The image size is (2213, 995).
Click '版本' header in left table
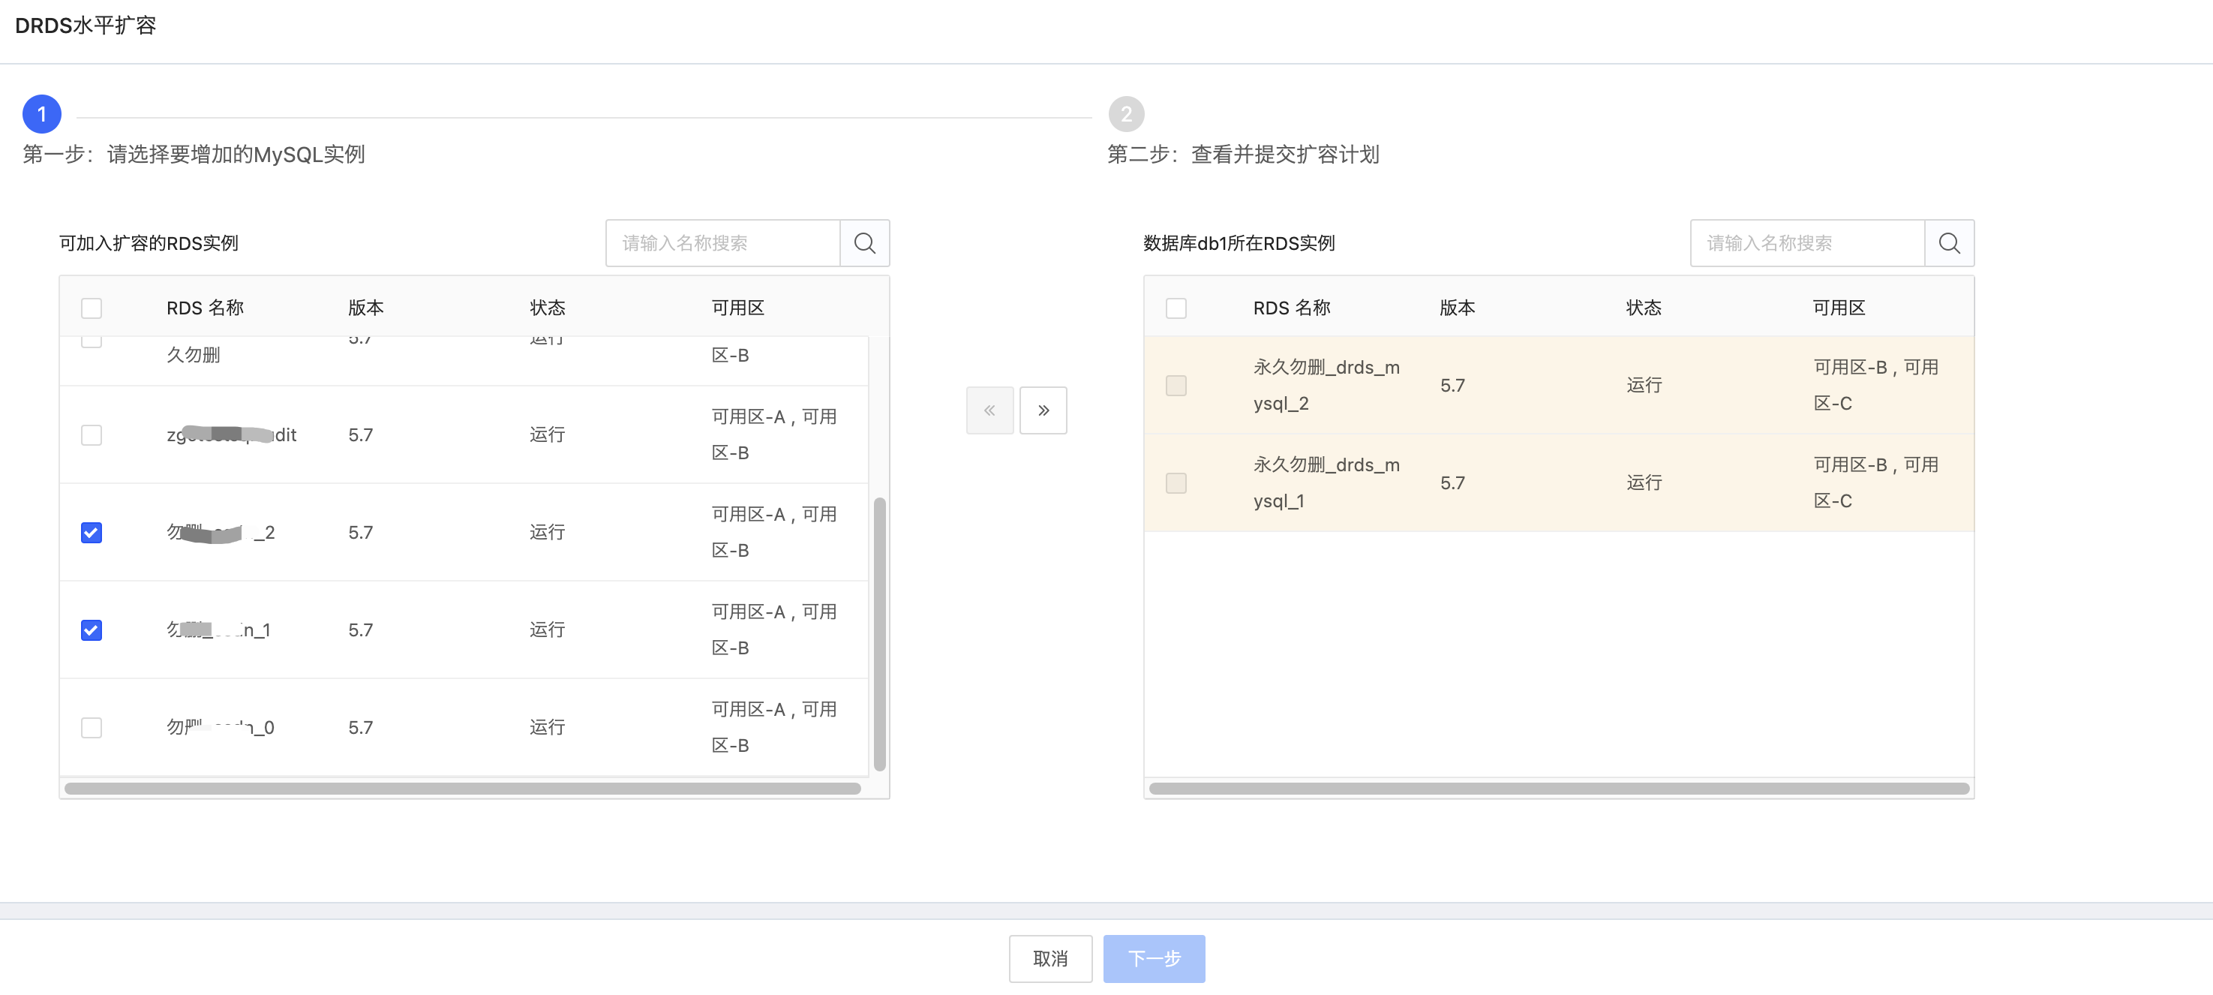point(366,308)
